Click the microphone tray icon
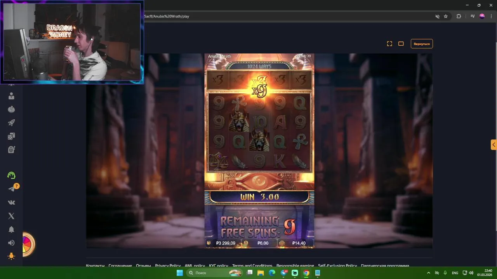Image resolution: width=497 pixels, height=279 pixels. [x=445, y=273]
